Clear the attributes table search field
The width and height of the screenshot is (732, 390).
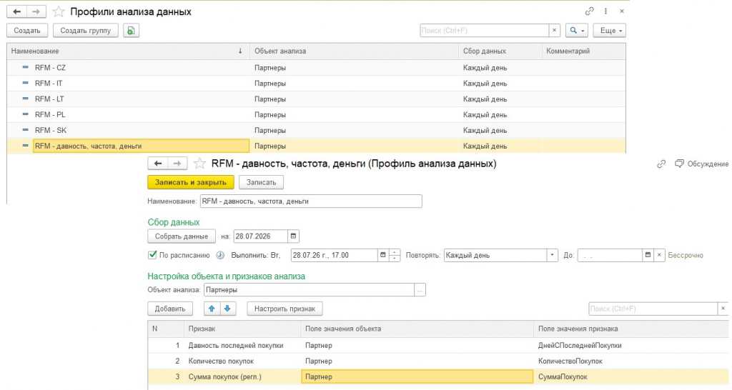coord(723,309)
